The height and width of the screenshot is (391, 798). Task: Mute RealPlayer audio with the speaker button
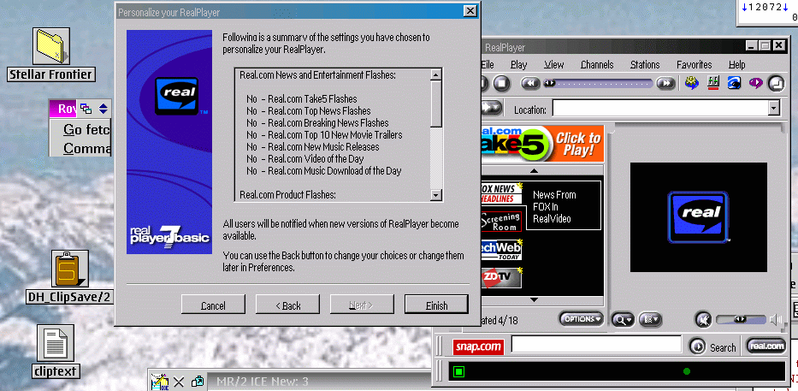tap(703, 320)
